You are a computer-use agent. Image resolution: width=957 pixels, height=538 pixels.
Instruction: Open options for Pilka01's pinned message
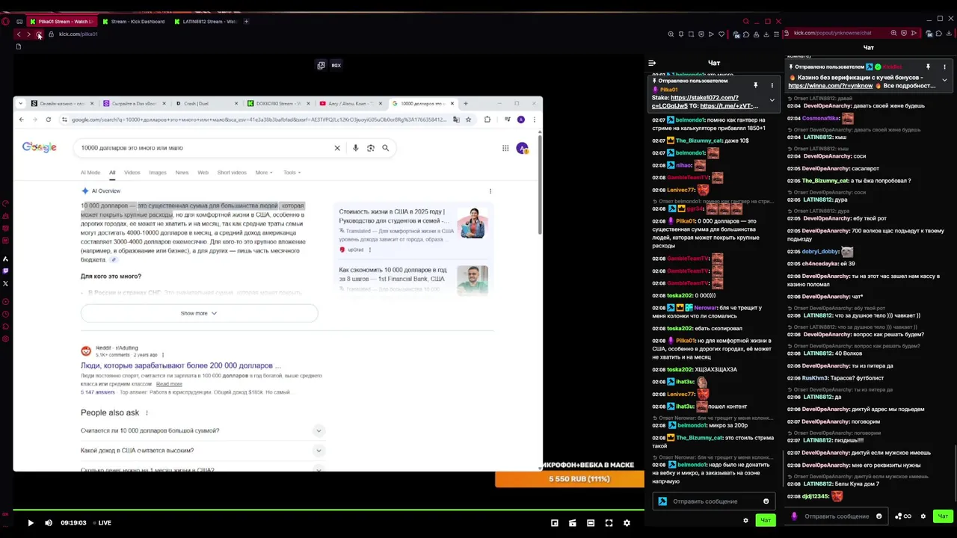coord(772,86)
